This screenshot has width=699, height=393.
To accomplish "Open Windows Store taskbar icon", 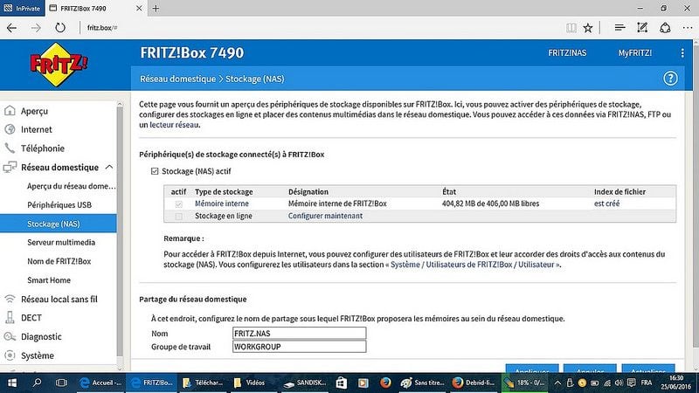I will coord(341,383).
